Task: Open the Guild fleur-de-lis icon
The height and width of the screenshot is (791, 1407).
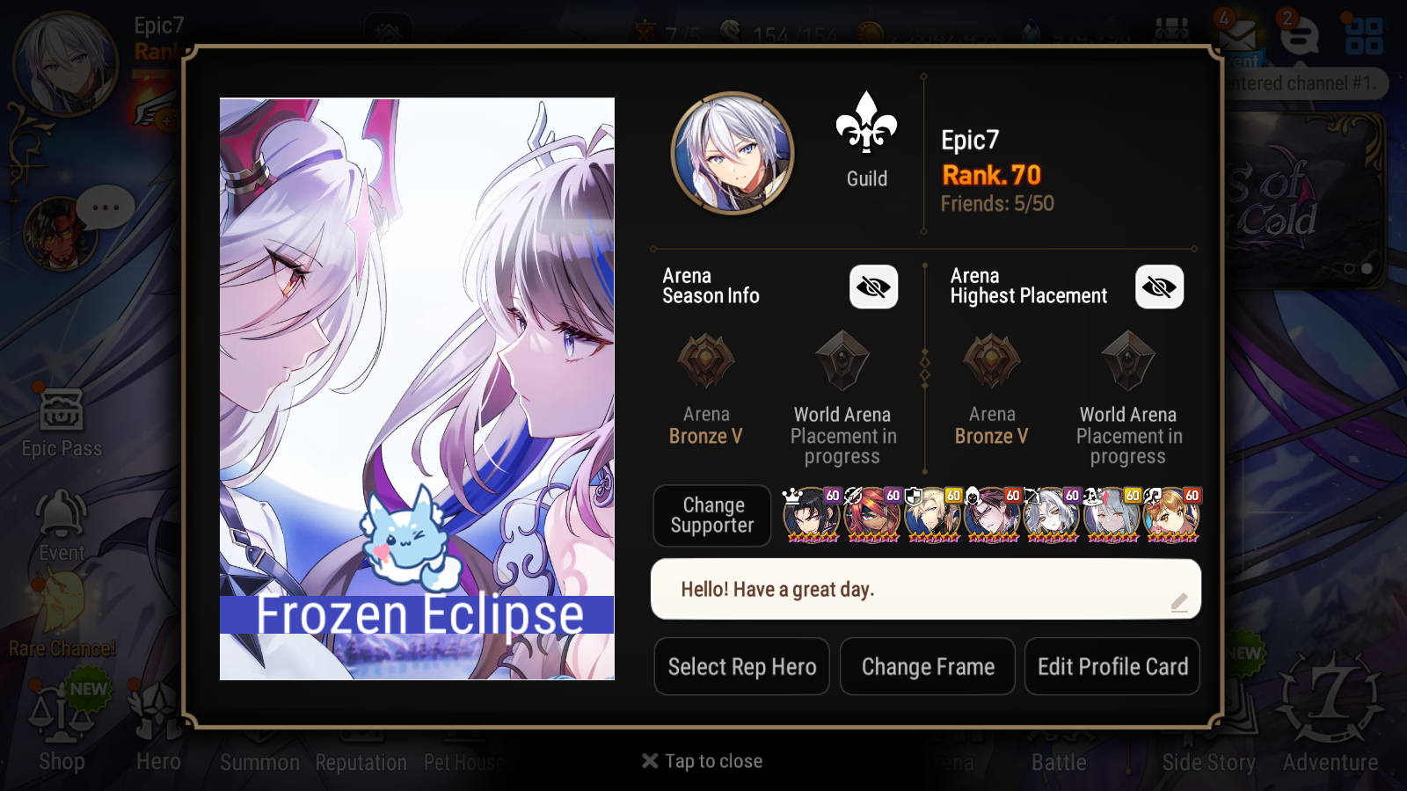Action: [x=866, y=125]
